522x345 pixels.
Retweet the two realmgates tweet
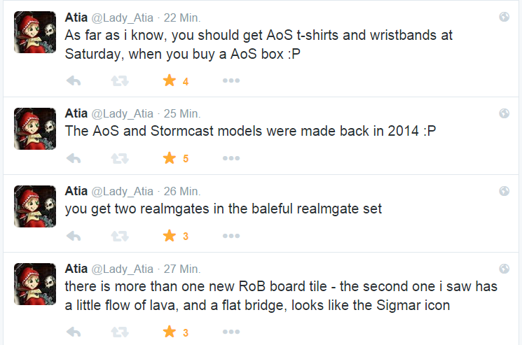click(x=121, y=236)
